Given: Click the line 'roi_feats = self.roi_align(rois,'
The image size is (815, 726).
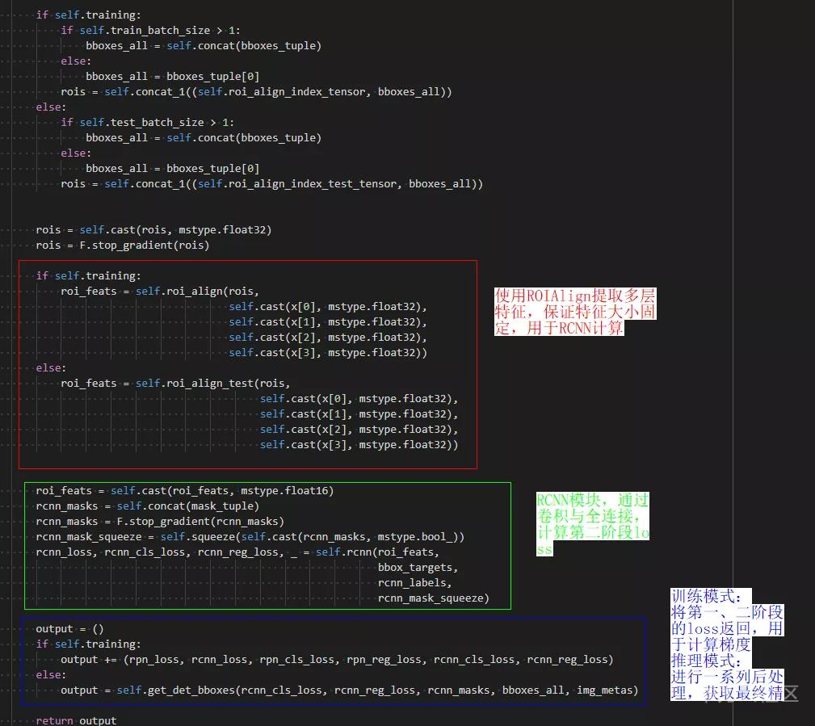Looking at the screenshot, I should [160, 292].
